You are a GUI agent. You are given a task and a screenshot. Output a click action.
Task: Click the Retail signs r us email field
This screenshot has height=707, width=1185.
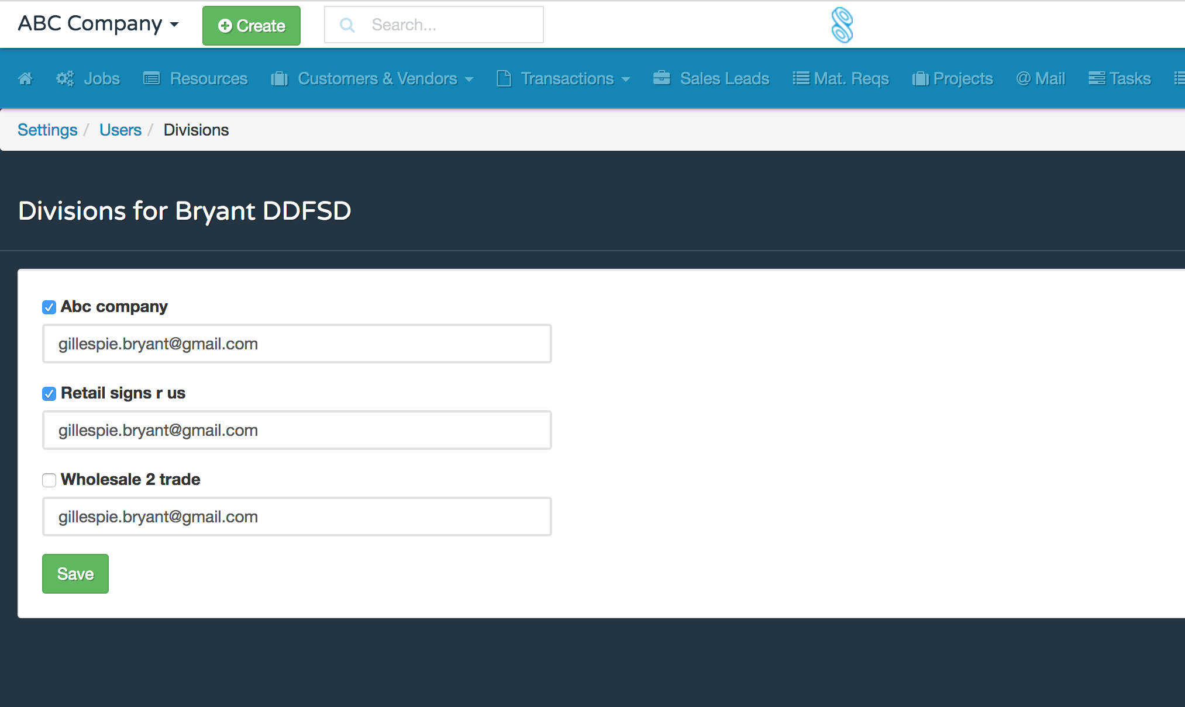click(297, 430)
